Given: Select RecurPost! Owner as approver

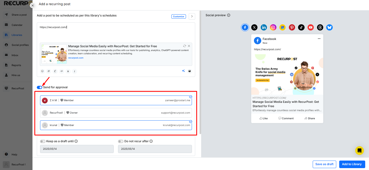Looking at the screenshot, I should [x=116, y=113].
